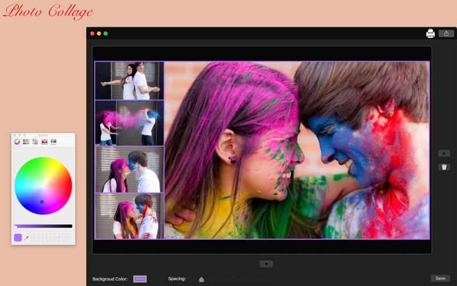This screenshot has height=286, width=457.
Task: Switch to pencils tab in Colors panel
Action: pos(53,141)
